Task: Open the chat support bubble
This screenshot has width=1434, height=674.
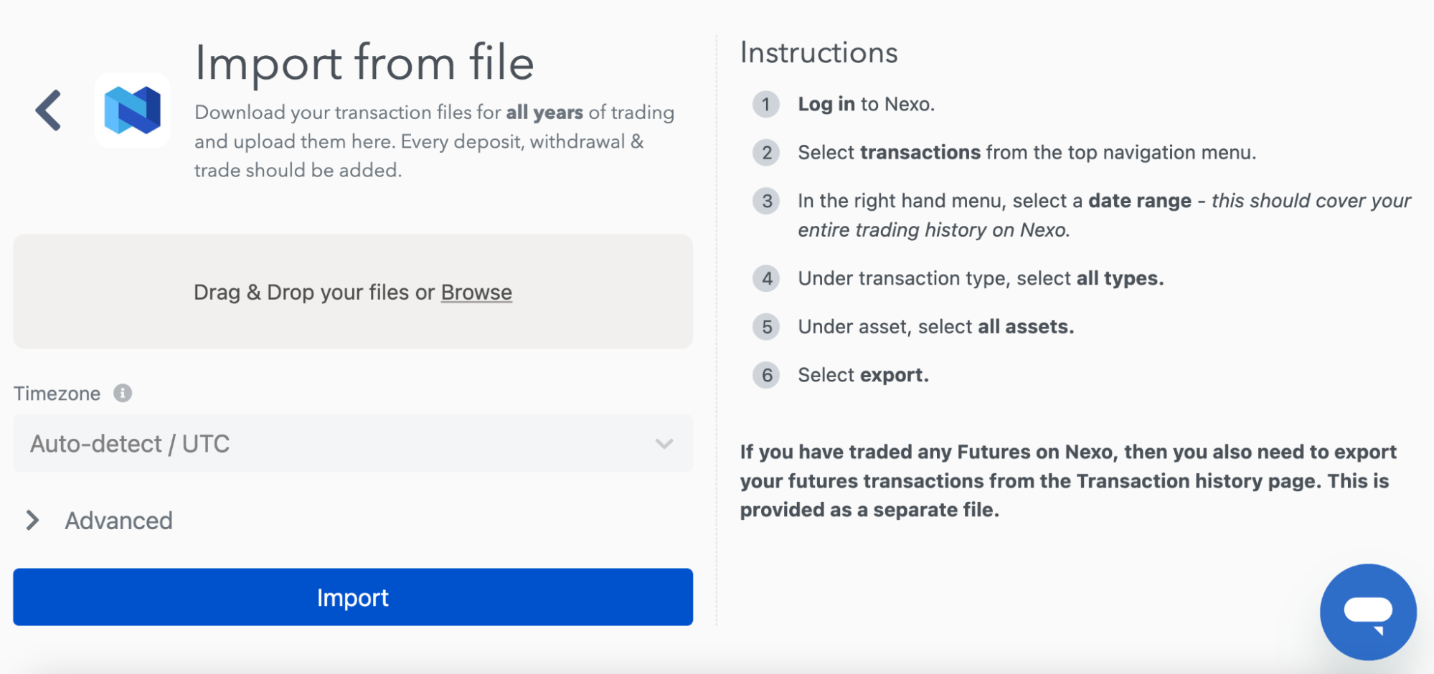Action: pos(1368,612)
